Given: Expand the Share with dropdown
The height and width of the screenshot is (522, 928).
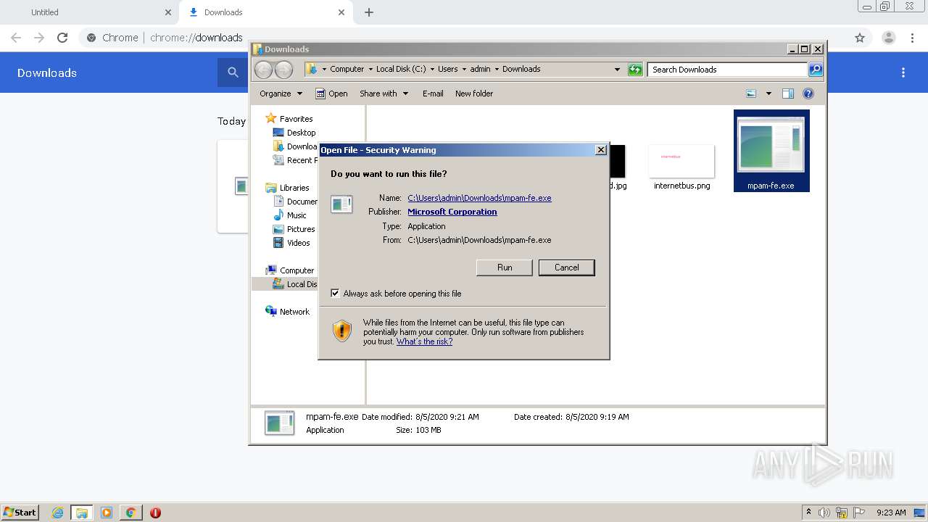Looking at the screenshot, I should [384, 94].
